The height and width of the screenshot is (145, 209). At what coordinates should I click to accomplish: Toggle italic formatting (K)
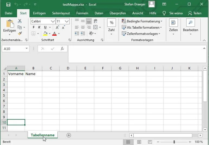(x=39, y=27)
